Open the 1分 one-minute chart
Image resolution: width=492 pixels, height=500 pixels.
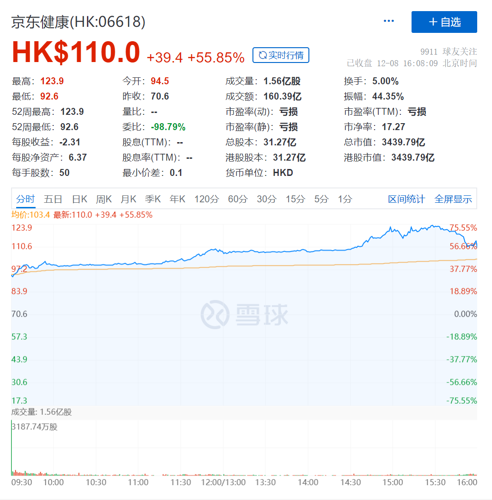point(345,199)
